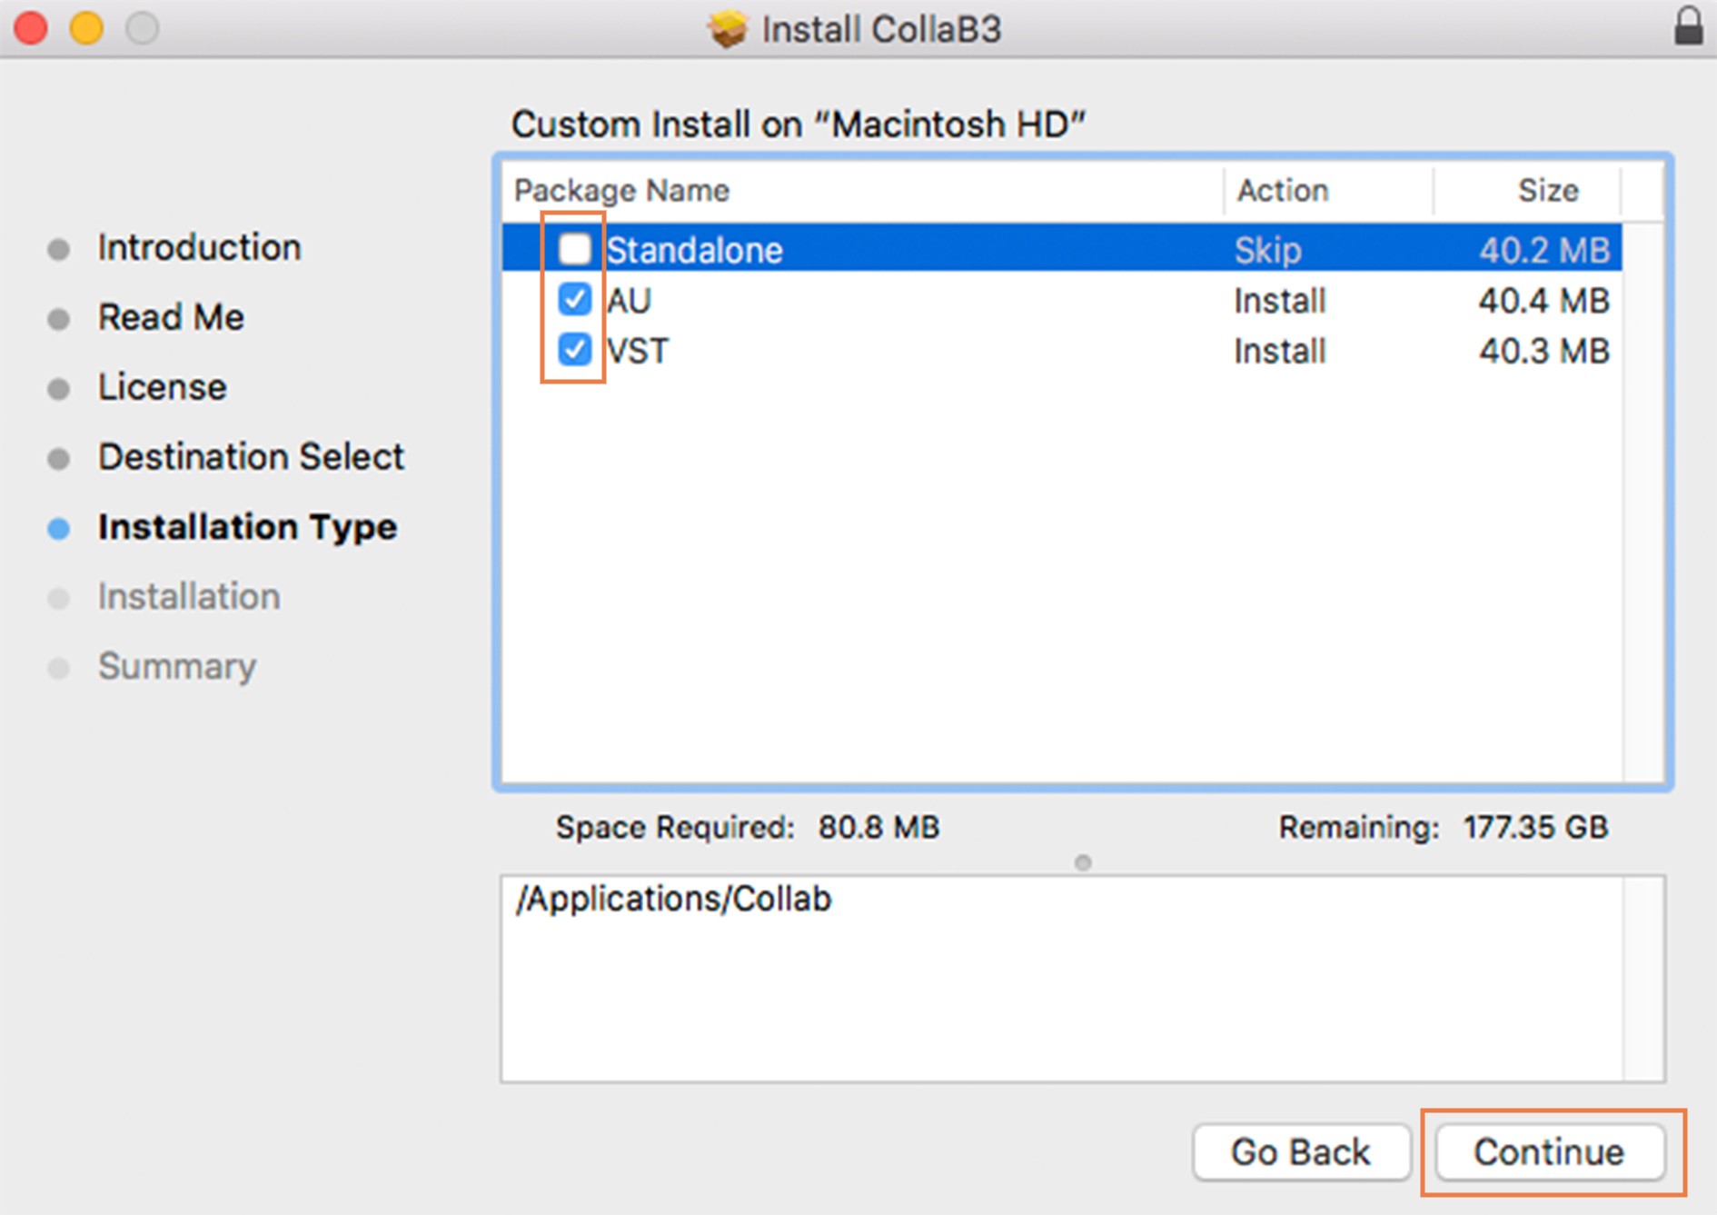Click the Go Back button

pyautogui.click(x=1300, y=1151)
